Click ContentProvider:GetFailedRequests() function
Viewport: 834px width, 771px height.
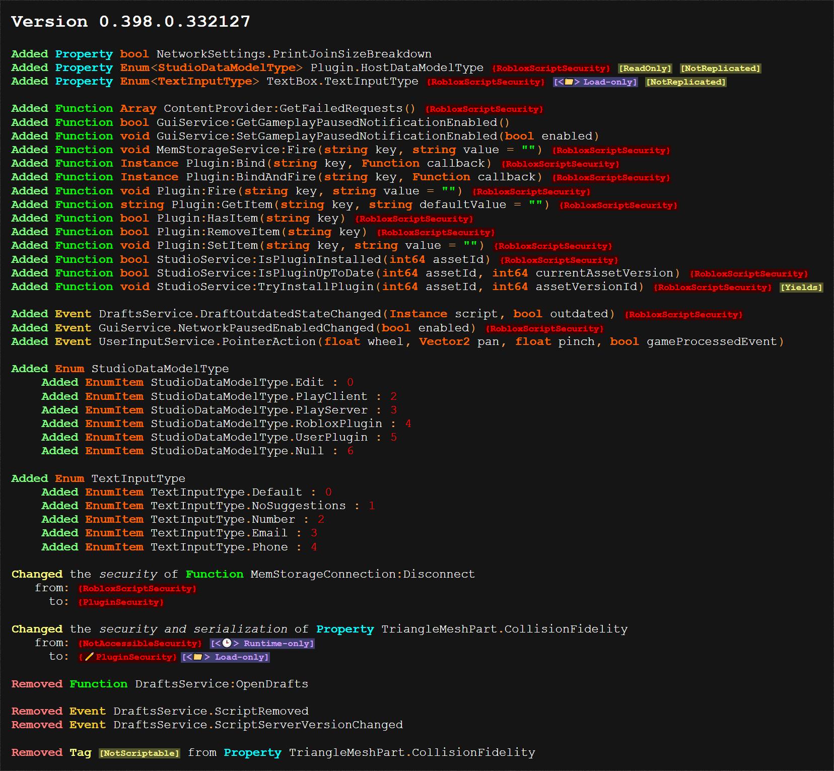290,108
